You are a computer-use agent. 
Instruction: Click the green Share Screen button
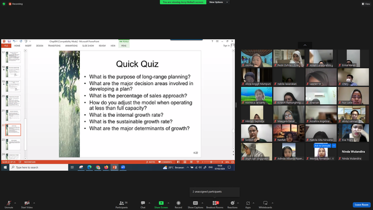point(161,204)
